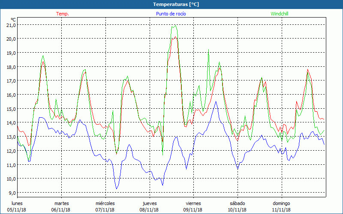
Task: Click the 'martes' day label
Action: point(62,203)
